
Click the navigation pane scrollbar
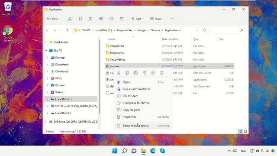coord(99,77)
